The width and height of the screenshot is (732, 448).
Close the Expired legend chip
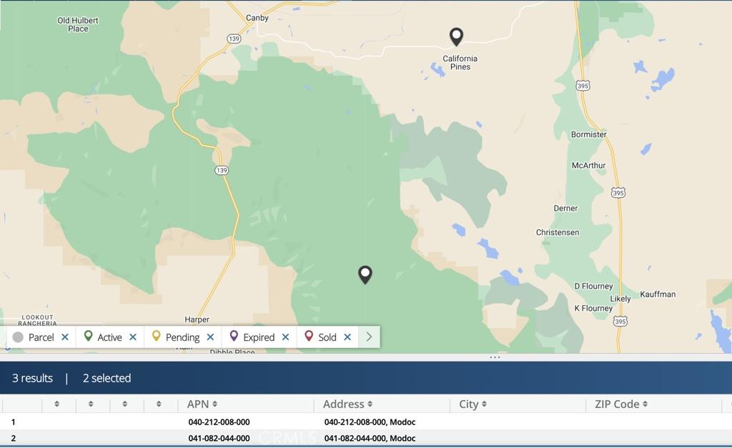coord(285,337)
